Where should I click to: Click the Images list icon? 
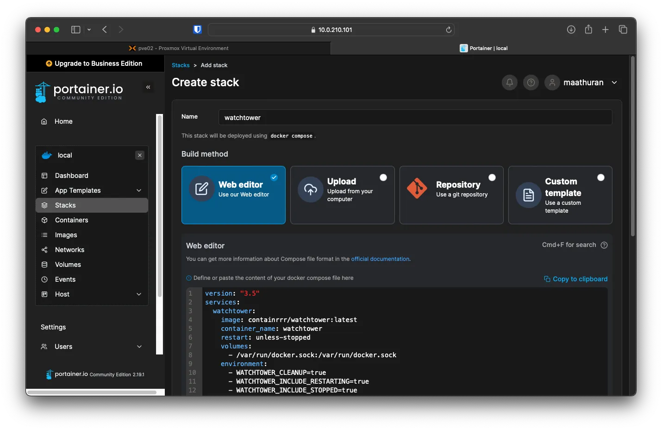coord(44,235)
